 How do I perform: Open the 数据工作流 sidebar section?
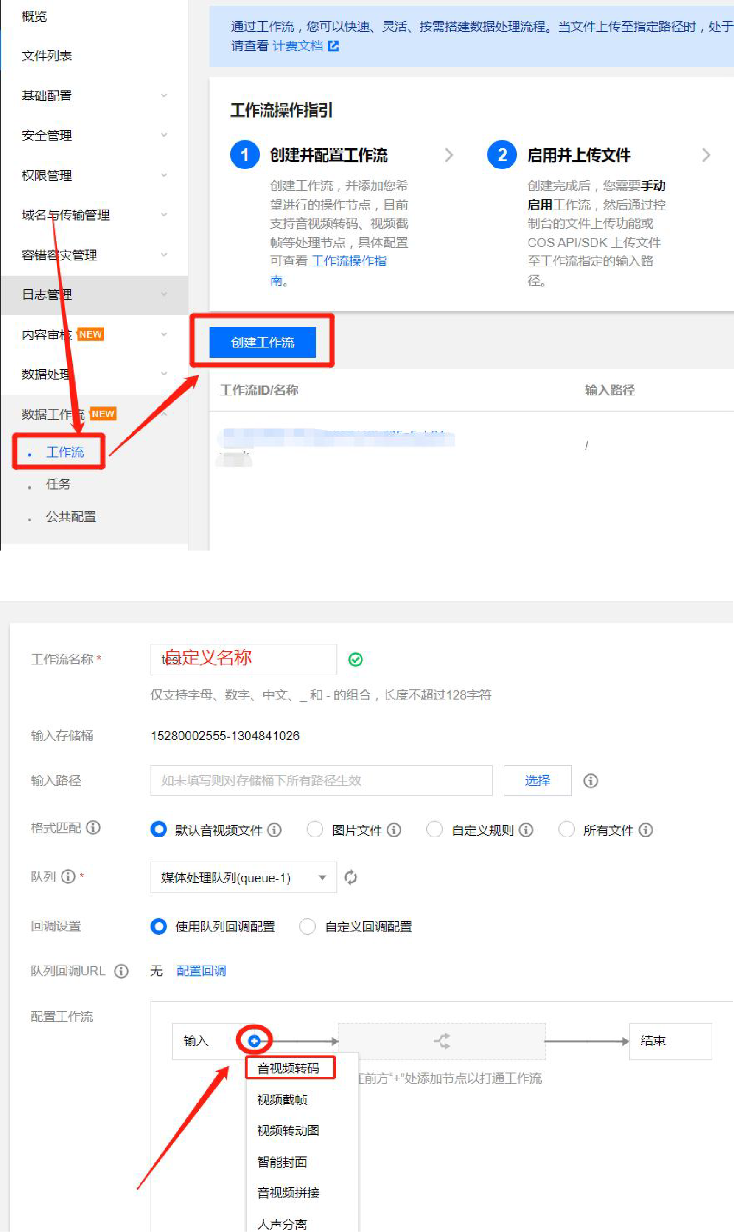53,414
